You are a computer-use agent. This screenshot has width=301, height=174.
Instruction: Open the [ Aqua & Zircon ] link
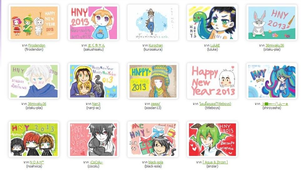tap(215, 162)
